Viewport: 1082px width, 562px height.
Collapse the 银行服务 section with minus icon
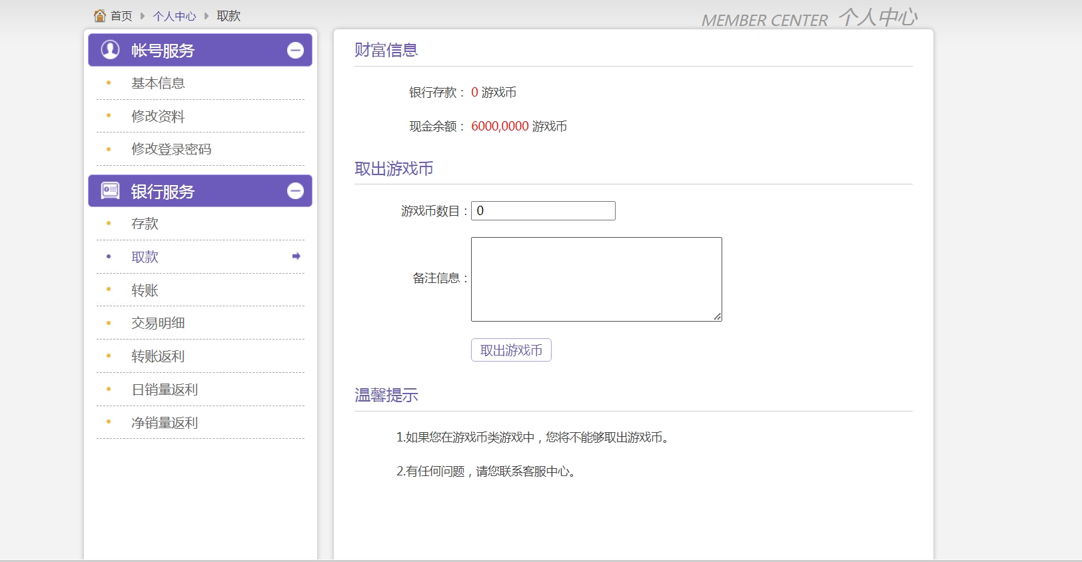(295, 191)
